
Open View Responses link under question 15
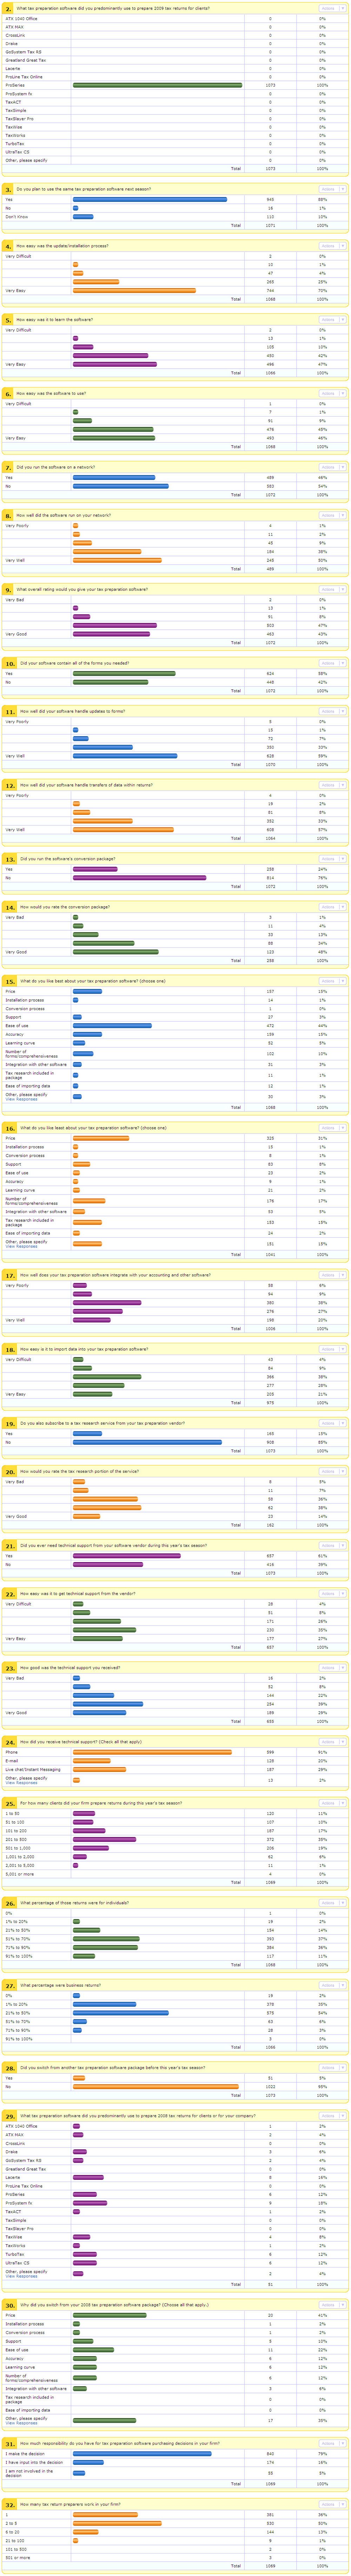coord(21,1099)
